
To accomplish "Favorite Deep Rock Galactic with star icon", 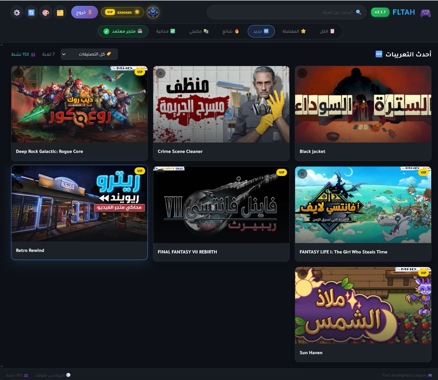I will [19, 73].
